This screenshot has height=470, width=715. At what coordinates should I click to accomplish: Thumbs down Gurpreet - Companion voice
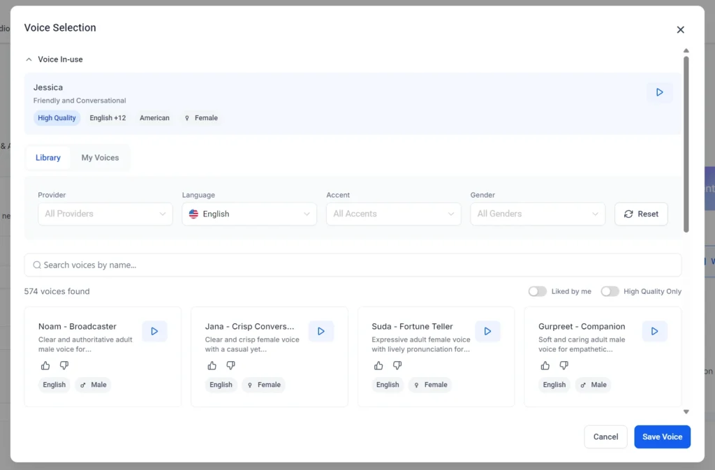tap(564, 366)
